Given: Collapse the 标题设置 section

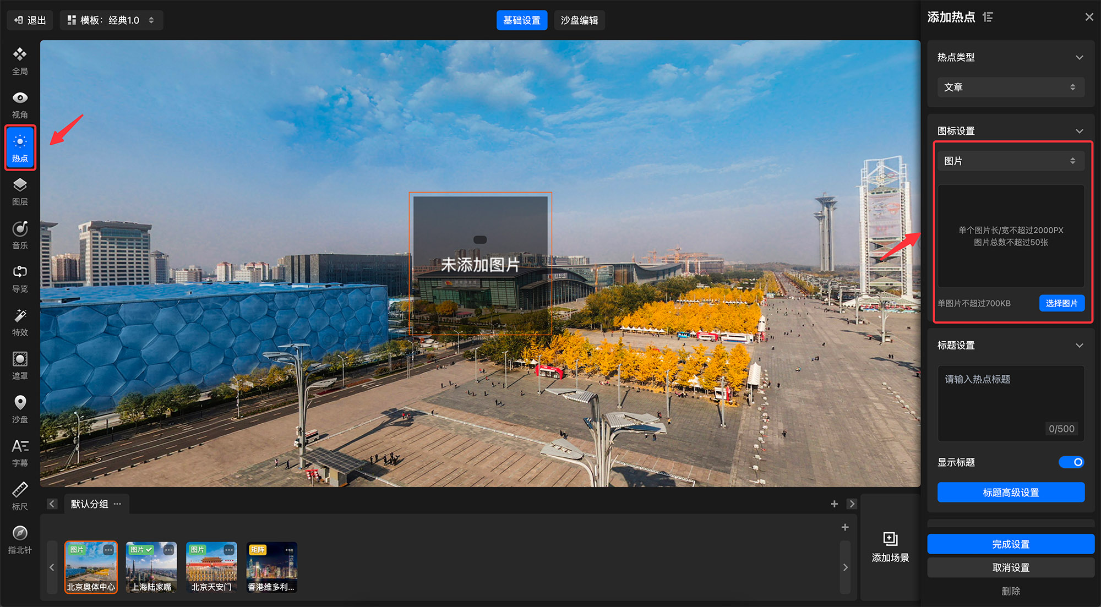Looking at the screenshot, I should pos(1079,346).
